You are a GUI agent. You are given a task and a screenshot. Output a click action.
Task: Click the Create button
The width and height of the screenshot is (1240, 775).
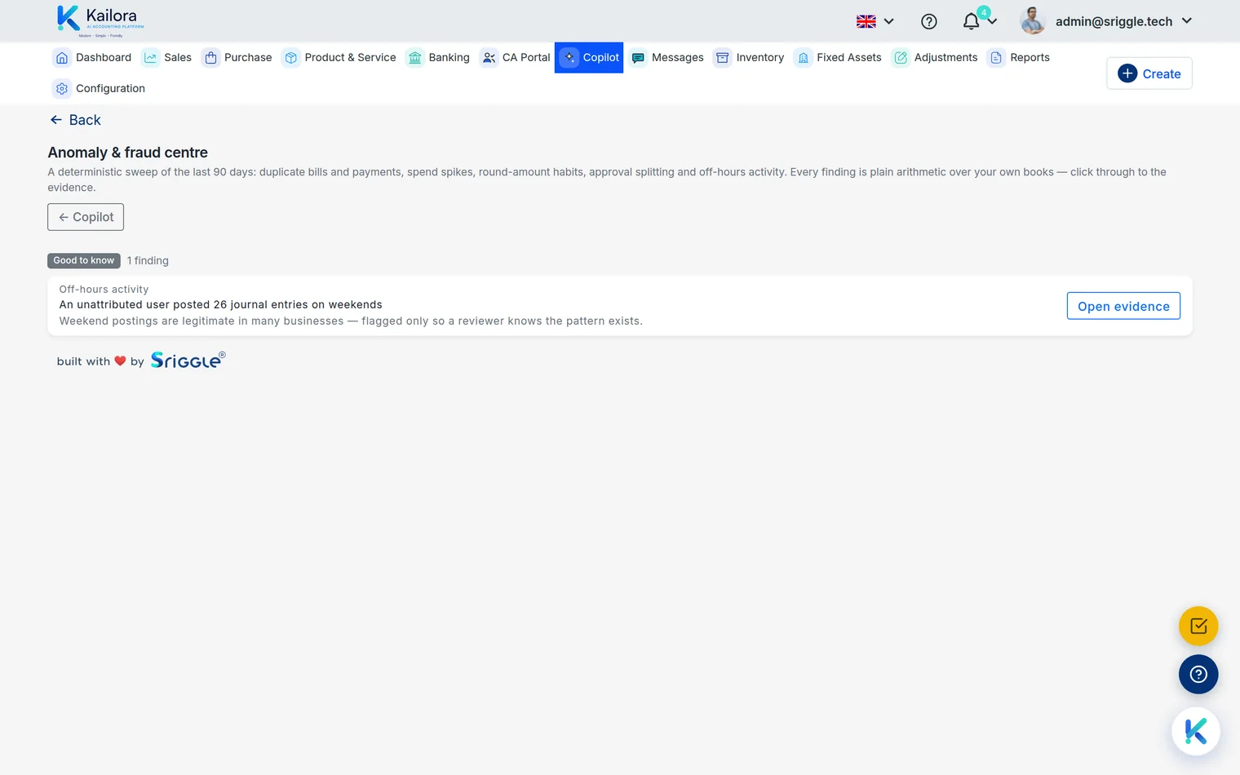point(1149,73)
